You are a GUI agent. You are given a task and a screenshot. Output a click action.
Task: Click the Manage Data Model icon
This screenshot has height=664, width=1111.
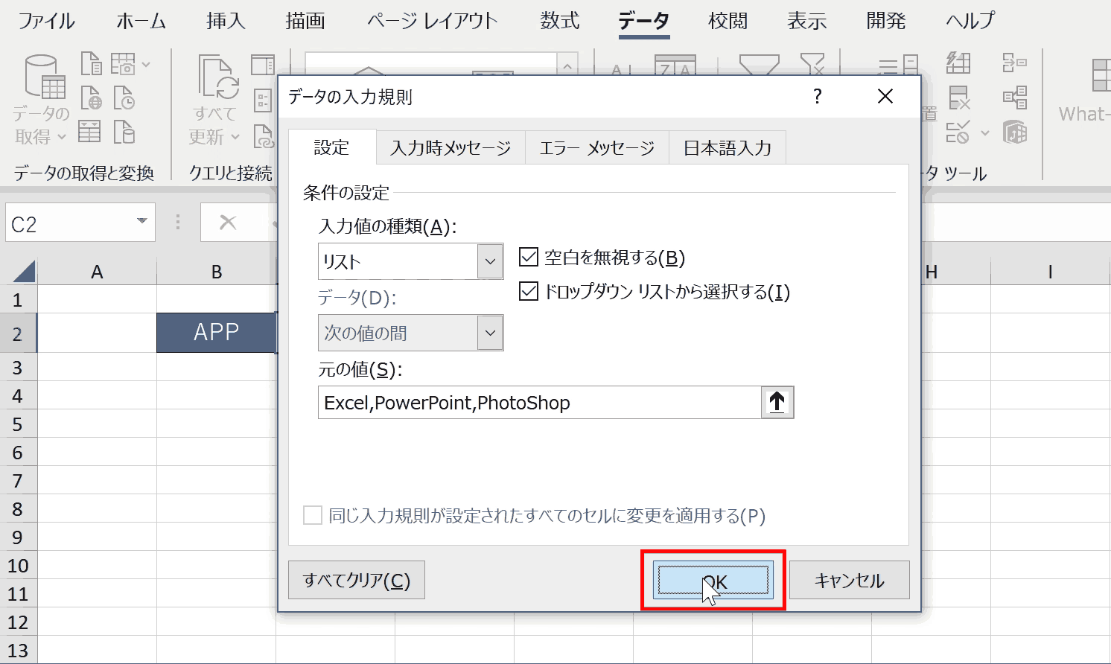(1015, 133)
